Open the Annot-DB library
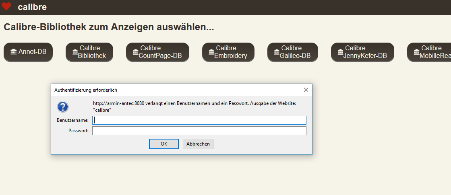451x195 pixels. tap(28, 52)
